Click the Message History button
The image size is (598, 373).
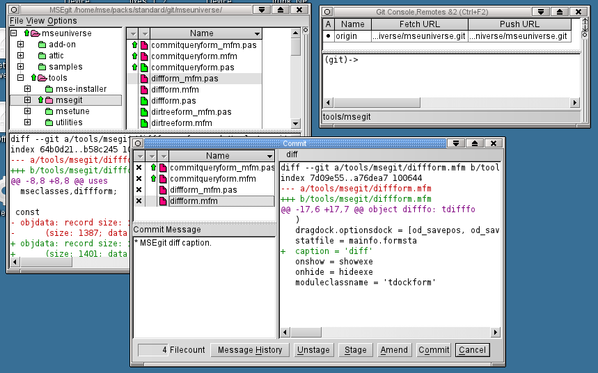coord(250,350)
